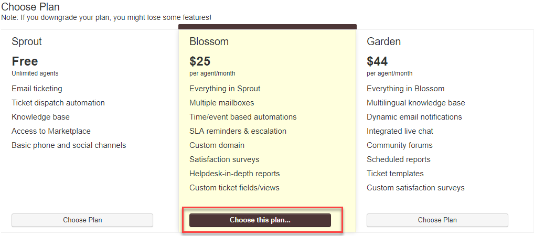This screenshot has height=236, width=534.
Task: Click 'SLA reminders & escalation' feature
Action: tap(238, 131)
